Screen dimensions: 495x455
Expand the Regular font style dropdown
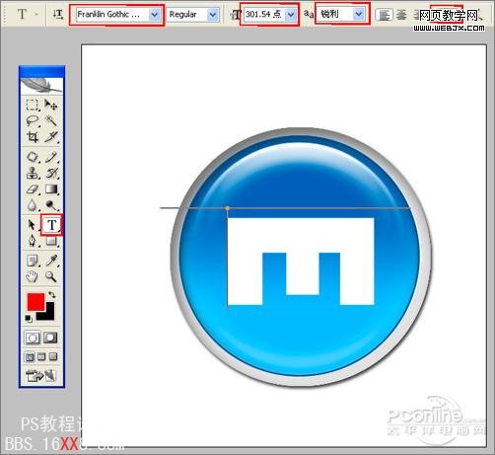click(x=213, y=15)
